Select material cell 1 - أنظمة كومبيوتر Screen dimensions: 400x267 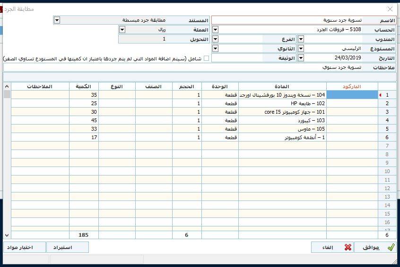282,137
